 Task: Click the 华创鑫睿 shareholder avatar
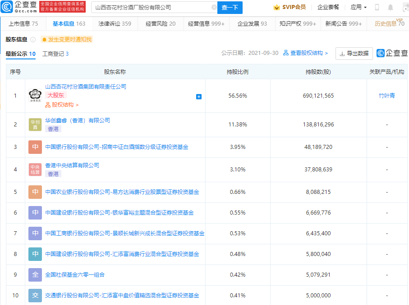pos(35,125)
